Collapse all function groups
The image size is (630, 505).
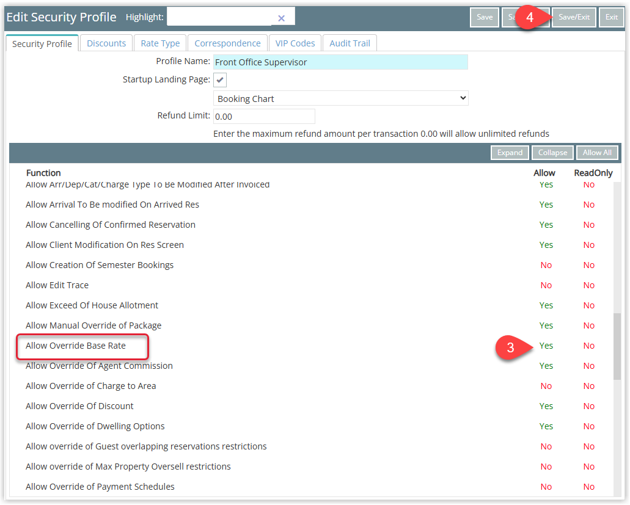552,153
